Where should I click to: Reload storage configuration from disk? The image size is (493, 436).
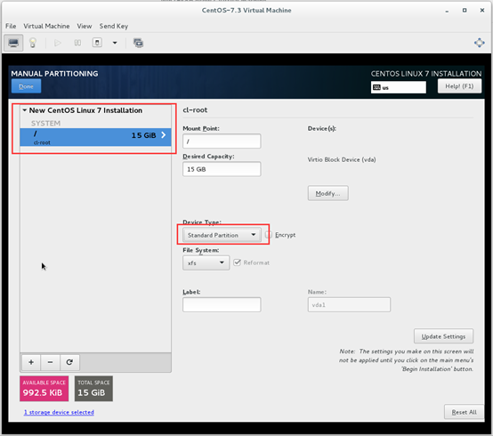coord(69,362)
